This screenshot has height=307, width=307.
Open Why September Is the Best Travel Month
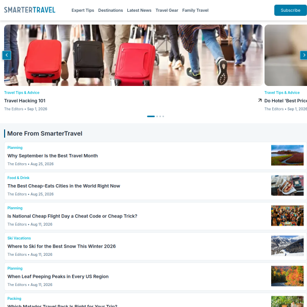pyautogui.click(x=53, y=156)
